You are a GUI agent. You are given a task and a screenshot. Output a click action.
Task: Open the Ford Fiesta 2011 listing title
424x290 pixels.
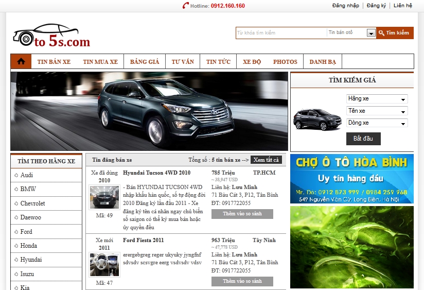[144, 240]
